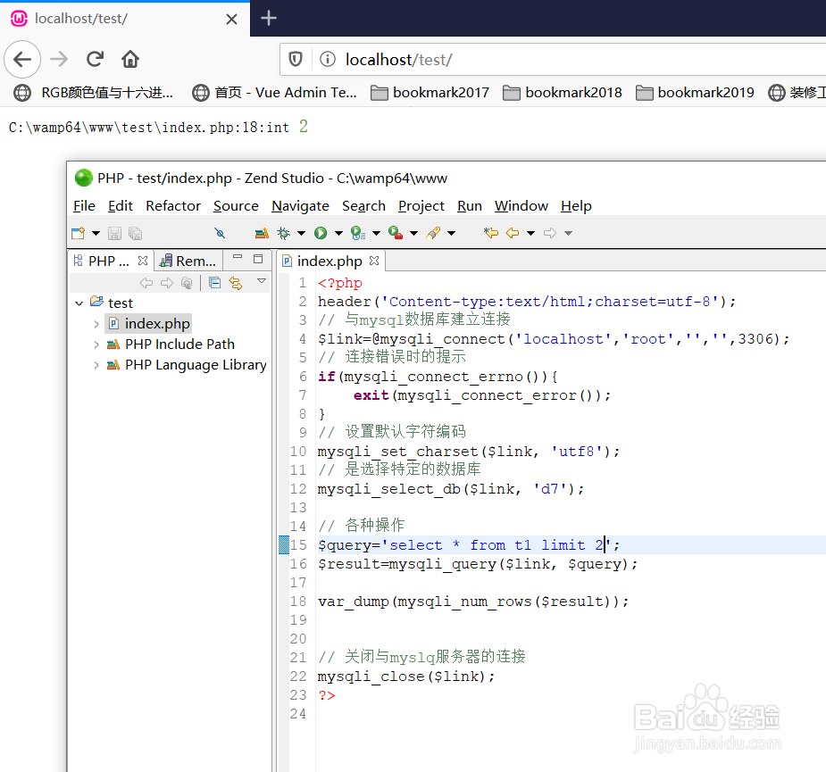
Task: Open the Profile dropdown arrow
Action: [x=376, y=233]
